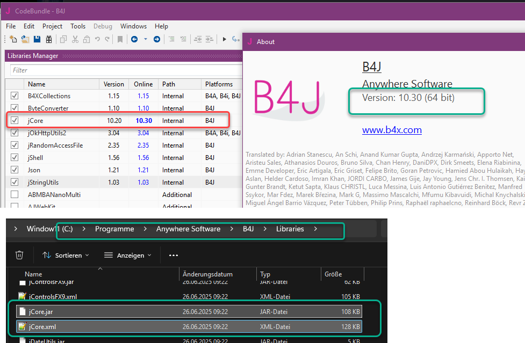Viewport: 525px width, 343px height.
Task: Click the Paste toolbar icon
Action: click(x=87, y=39)
